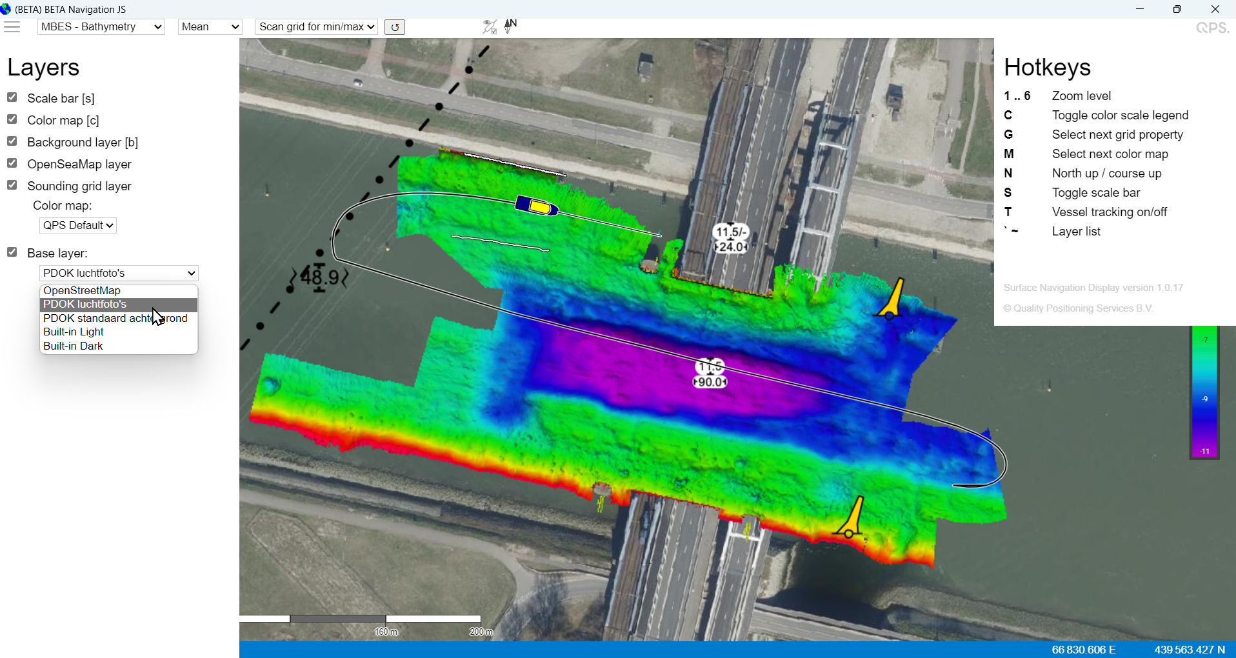This screenshot has height=658, width=1236.
Task: Click the blue vessel icon on map
Action: click(536, 206)
